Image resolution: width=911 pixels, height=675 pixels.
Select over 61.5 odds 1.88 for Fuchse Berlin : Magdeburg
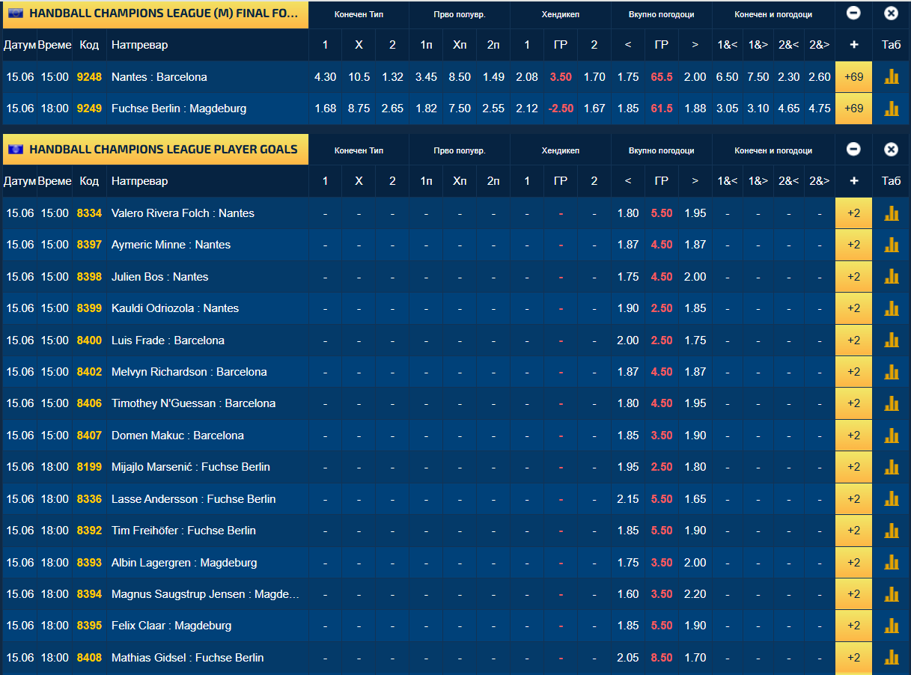695,109
